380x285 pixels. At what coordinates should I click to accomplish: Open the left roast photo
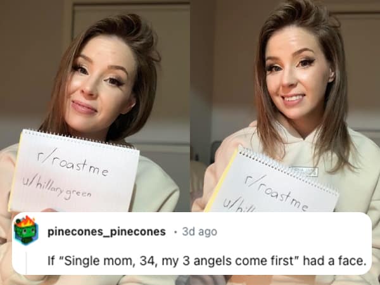pyautogui.click(x=95, y=106)
